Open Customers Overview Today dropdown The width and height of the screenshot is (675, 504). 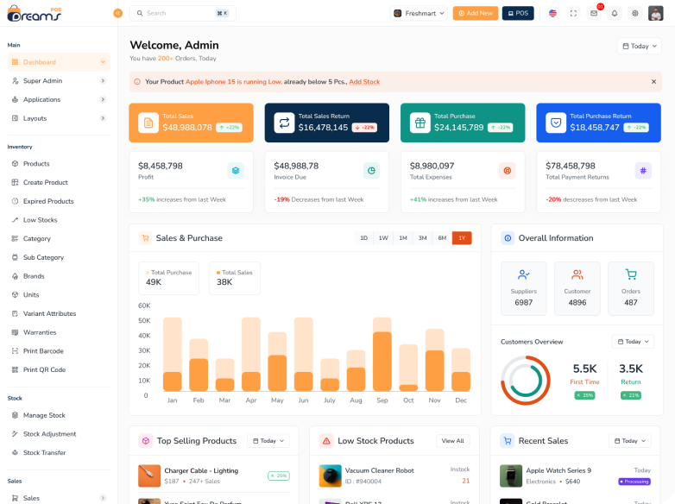[633, 342]
